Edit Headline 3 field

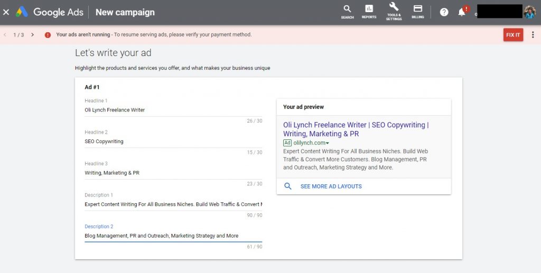click(173, 173)
